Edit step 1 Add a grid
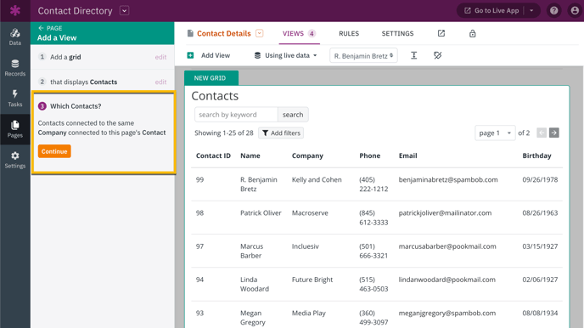The width and height of the screenshot is (584, 328). 160,57
